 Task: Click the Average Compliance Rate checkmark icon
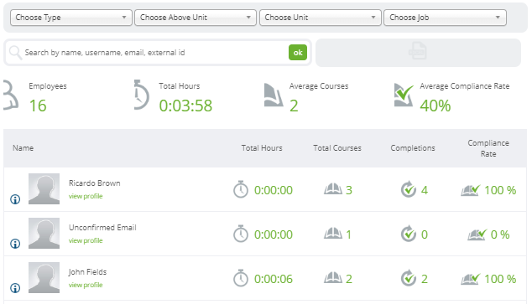(404, 95)
